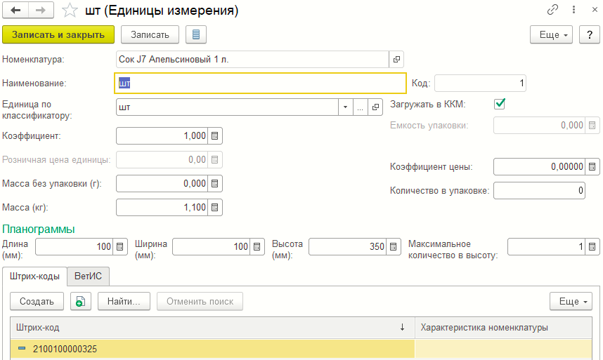603x360 pixels.
Task: Click the Наименование input field
Action: click(x=260, y=84)
